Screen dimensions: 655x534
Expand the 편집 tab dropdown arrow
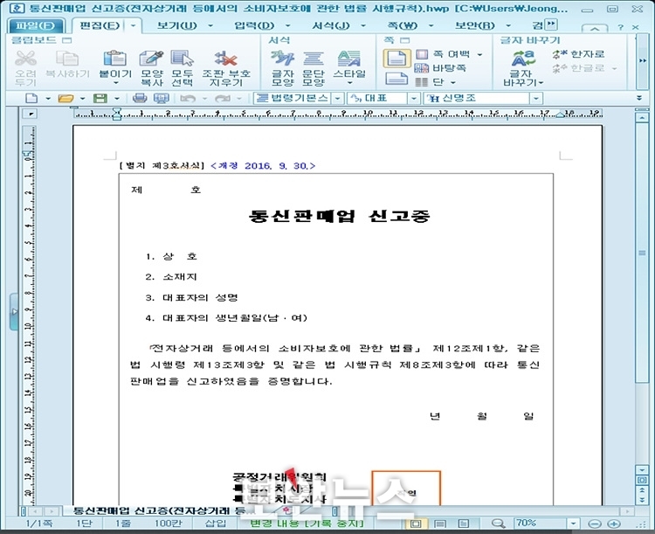click(x=134, y=26)
